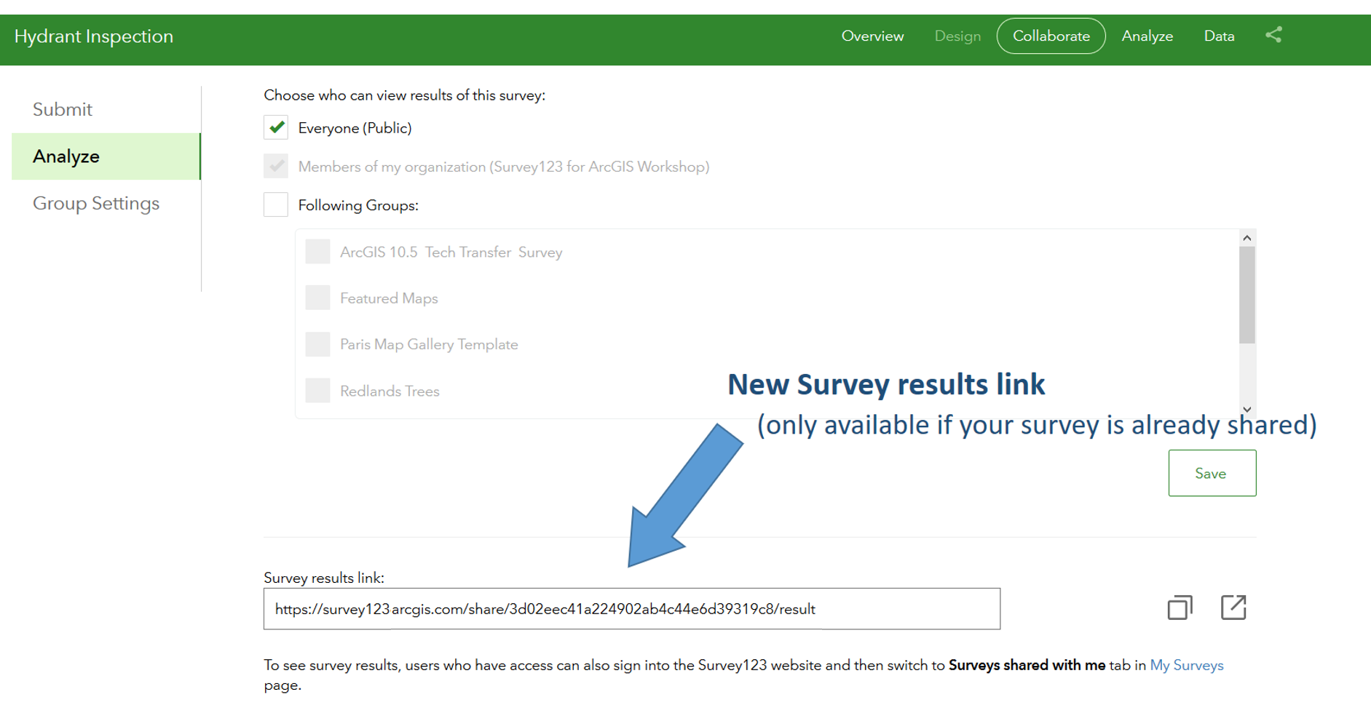Click the share icon in header
The image size is (1371, 708).
[1273, 35]
